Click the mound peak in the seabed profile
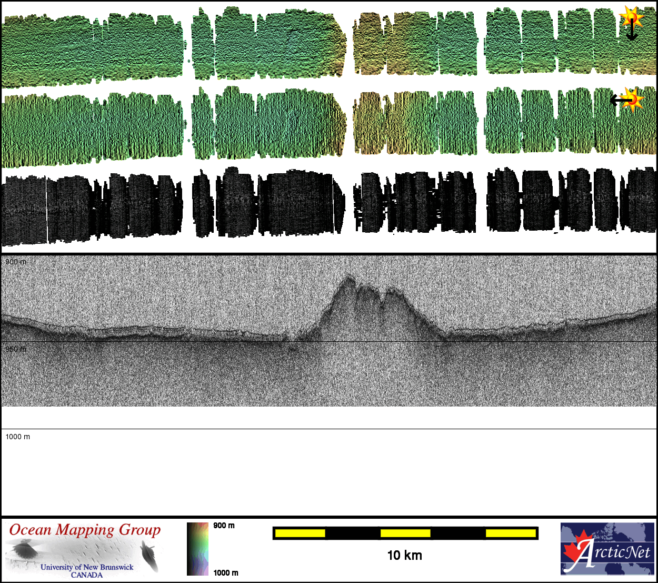 click(x=347, y=279)
